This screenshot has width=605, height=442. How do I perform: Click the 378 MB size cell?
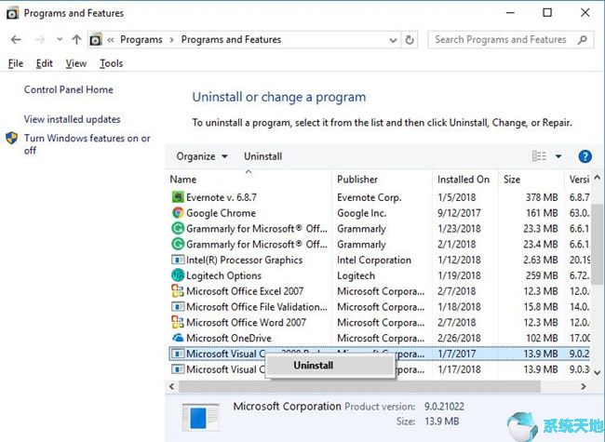tap(542, 197)
